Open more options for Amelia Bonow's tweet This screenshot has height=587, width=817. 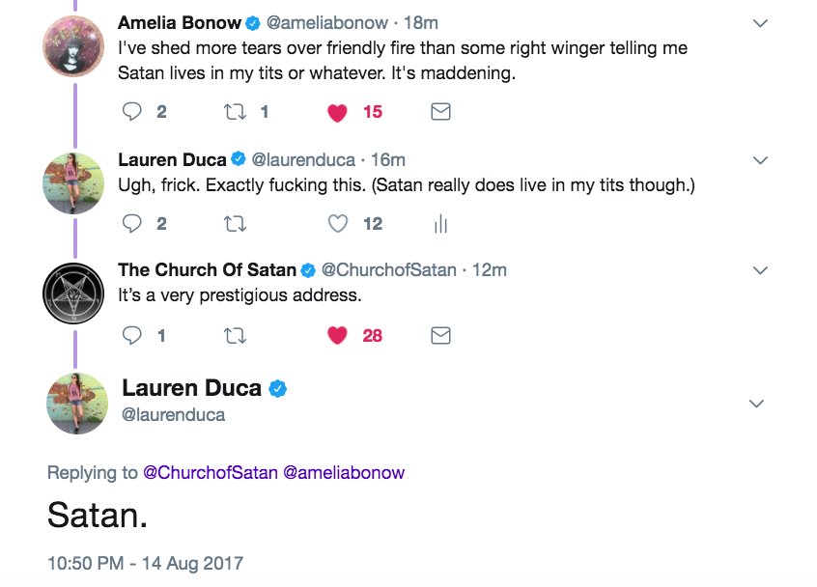point(760,22)
